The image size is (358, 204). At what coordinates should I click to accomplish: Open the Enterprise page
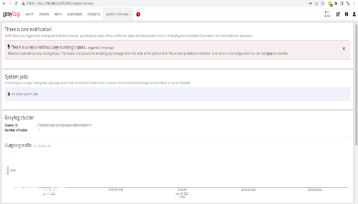(94, 14)
